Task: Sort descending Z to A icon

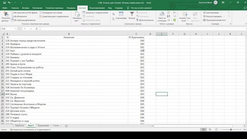Action: (x=113, y=19)
